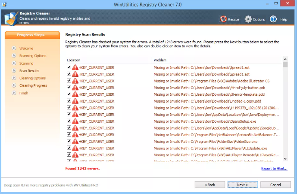The height and width of the screenshot is (194, 297).
Task: Minimize the WinUtilities Registry Cleaner window
Action: coord(267,3)
